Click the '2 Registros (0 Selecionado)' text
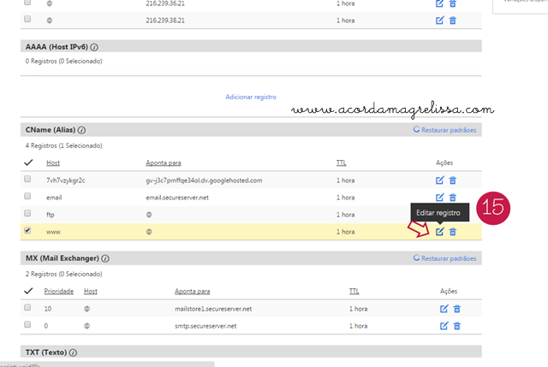 click(63, 274)
